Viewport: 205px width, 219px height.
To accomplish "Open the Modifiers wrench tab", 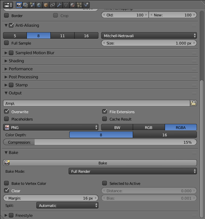I will click(x=59, y=5).
